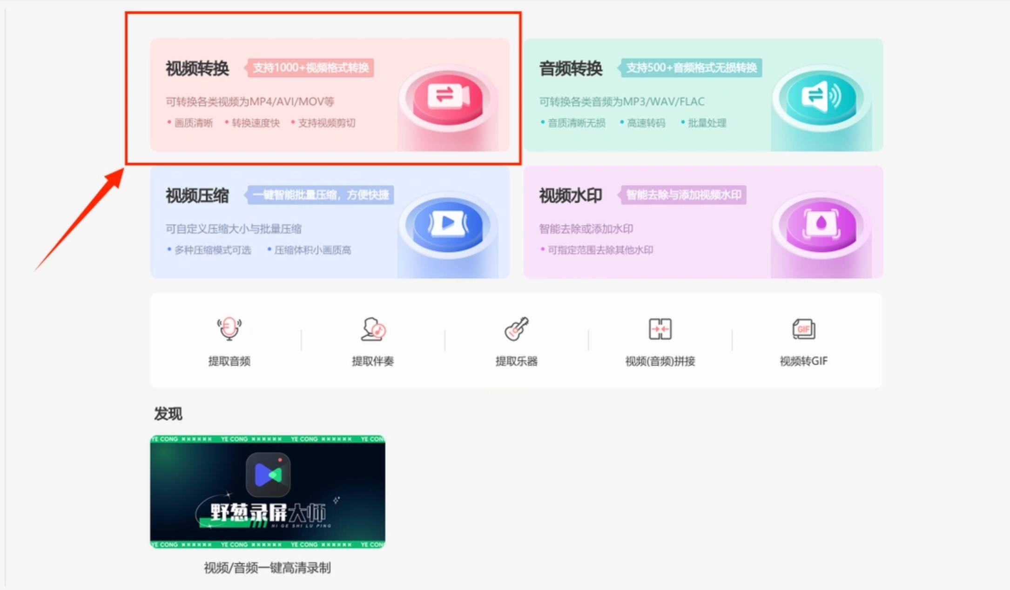The height and width of the screenshot is (590, 1010).
Task: Click the guitar extract instrument icon
Action: point(516,329)
